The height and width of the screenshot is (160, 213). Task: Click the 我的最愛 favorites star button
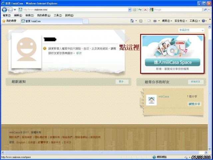[9, 21]
